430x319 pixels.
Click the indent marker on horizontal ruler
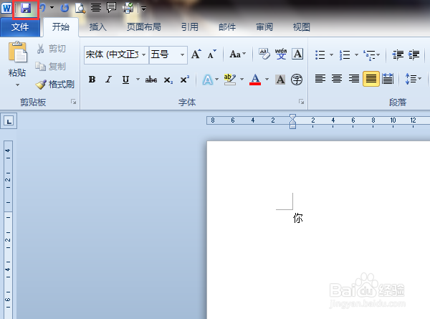tap(292, 122)
